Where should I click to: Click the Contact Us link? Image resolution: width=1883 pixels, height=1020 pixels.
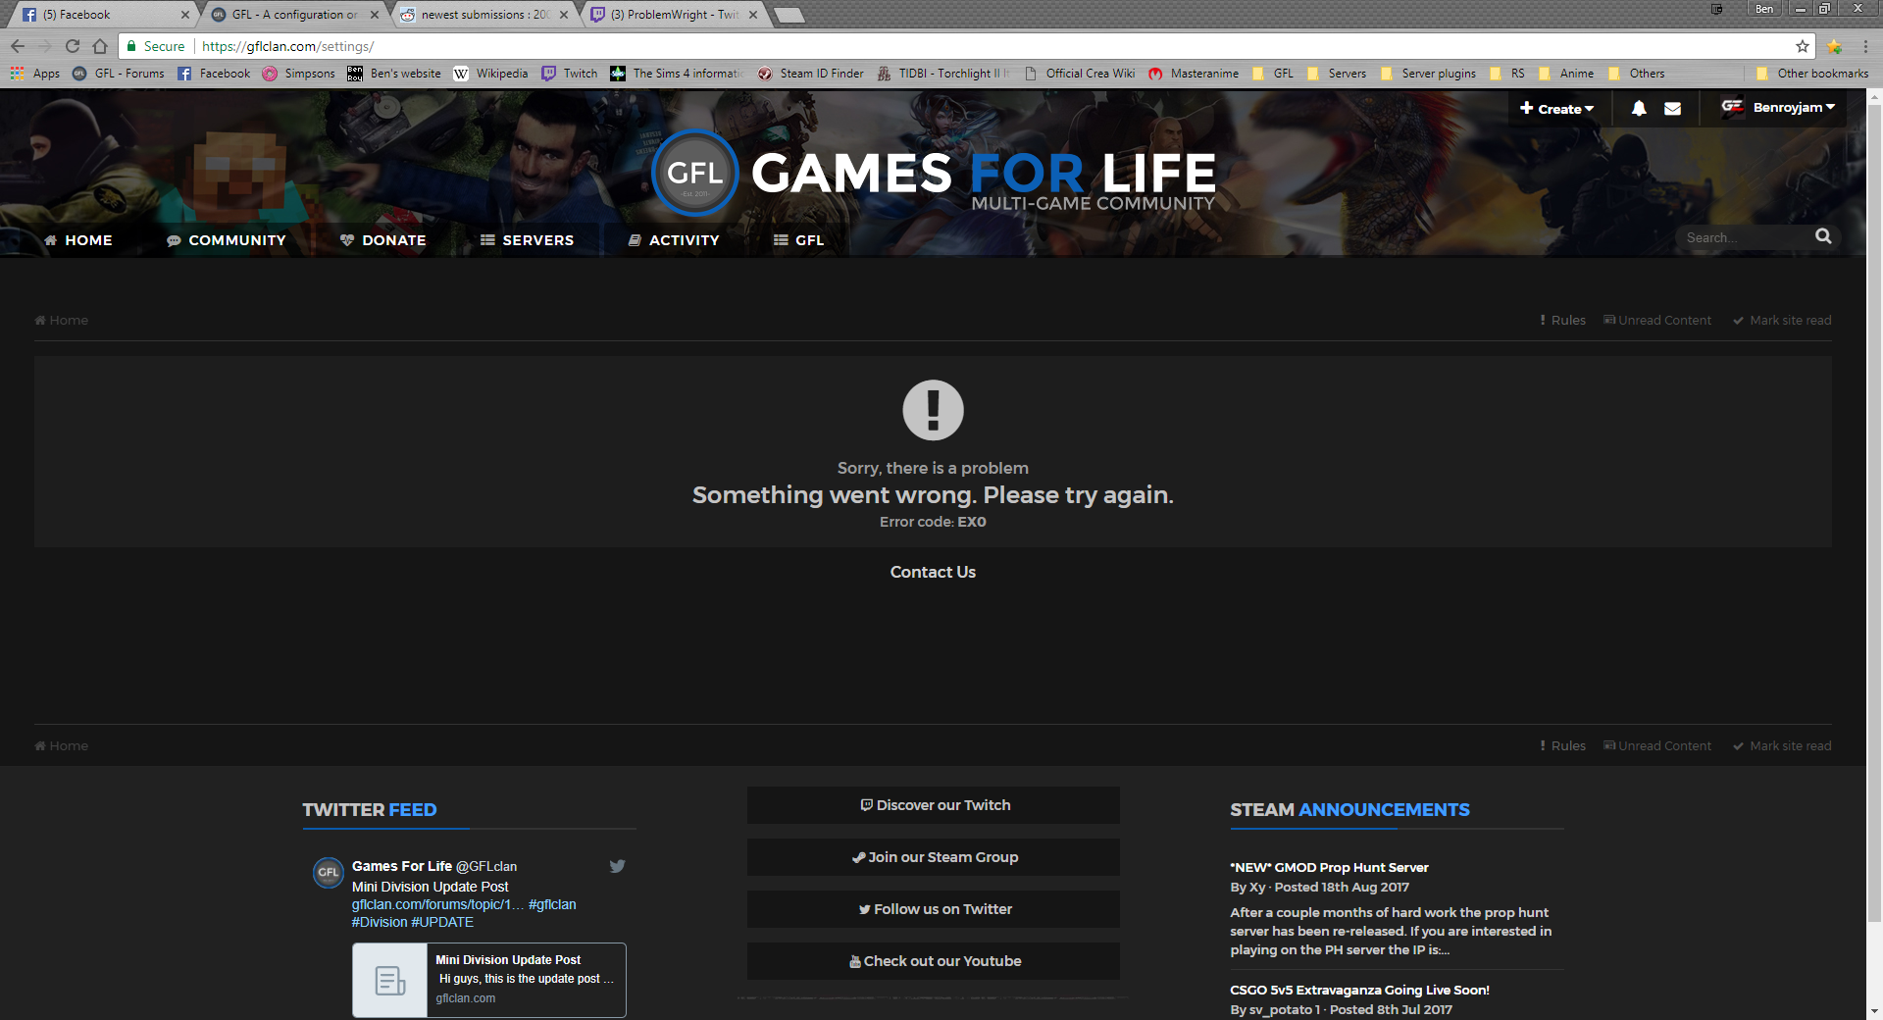pyautogui.click(x=933, y=572)
